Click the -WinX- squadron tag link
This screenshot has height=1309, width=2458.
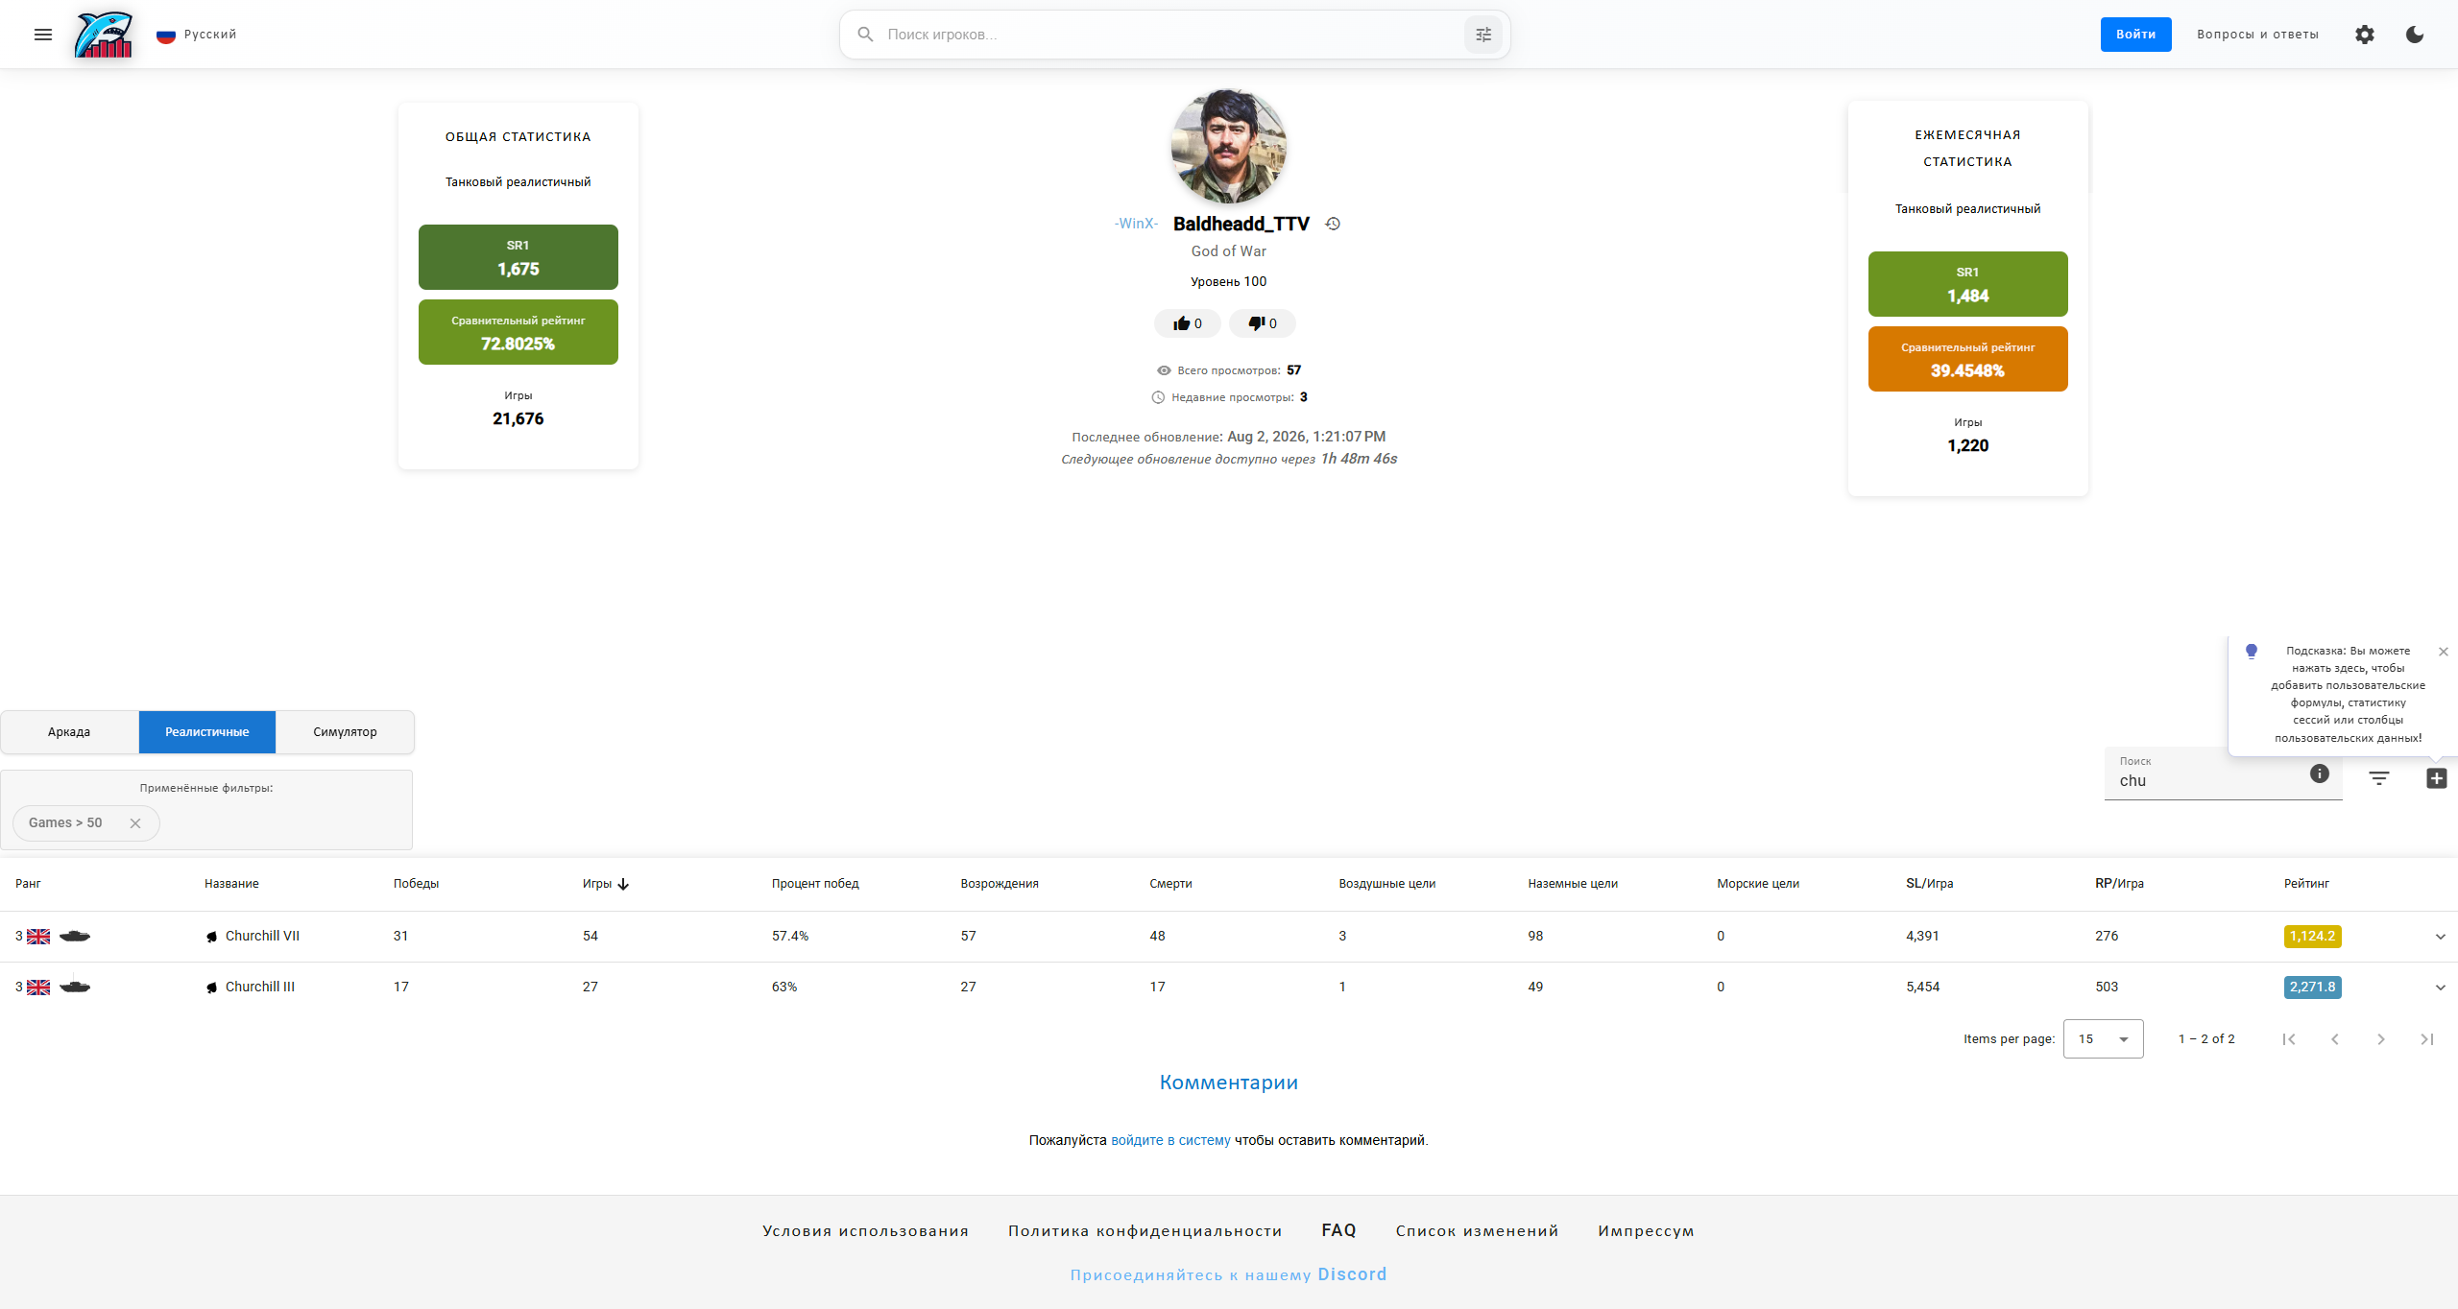coord(1136,224)
